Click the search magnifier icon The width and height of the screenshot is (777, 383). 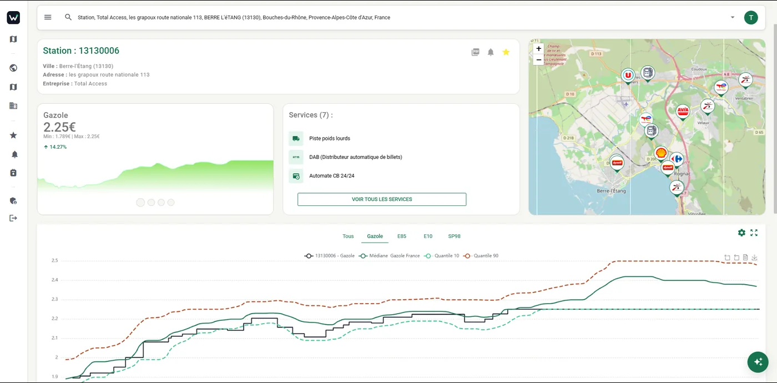point(68,17)
